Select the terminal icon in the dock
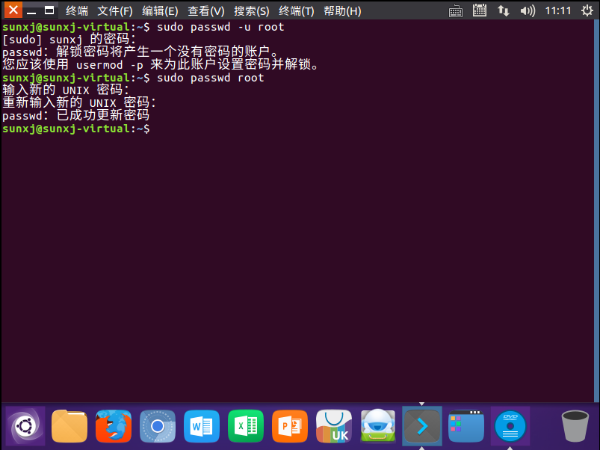The image size is (600, 450). pyautogui.click(x=422, y=426)
